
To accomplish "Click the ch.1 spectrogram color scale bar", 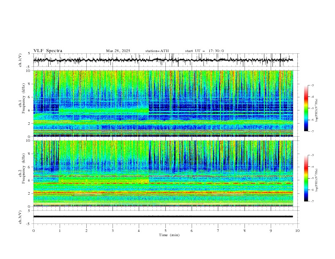I will [x=306, y=108].
